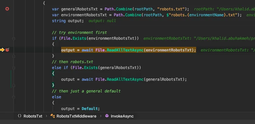Click the "// then robots.txt" comment

pos(73,62)
